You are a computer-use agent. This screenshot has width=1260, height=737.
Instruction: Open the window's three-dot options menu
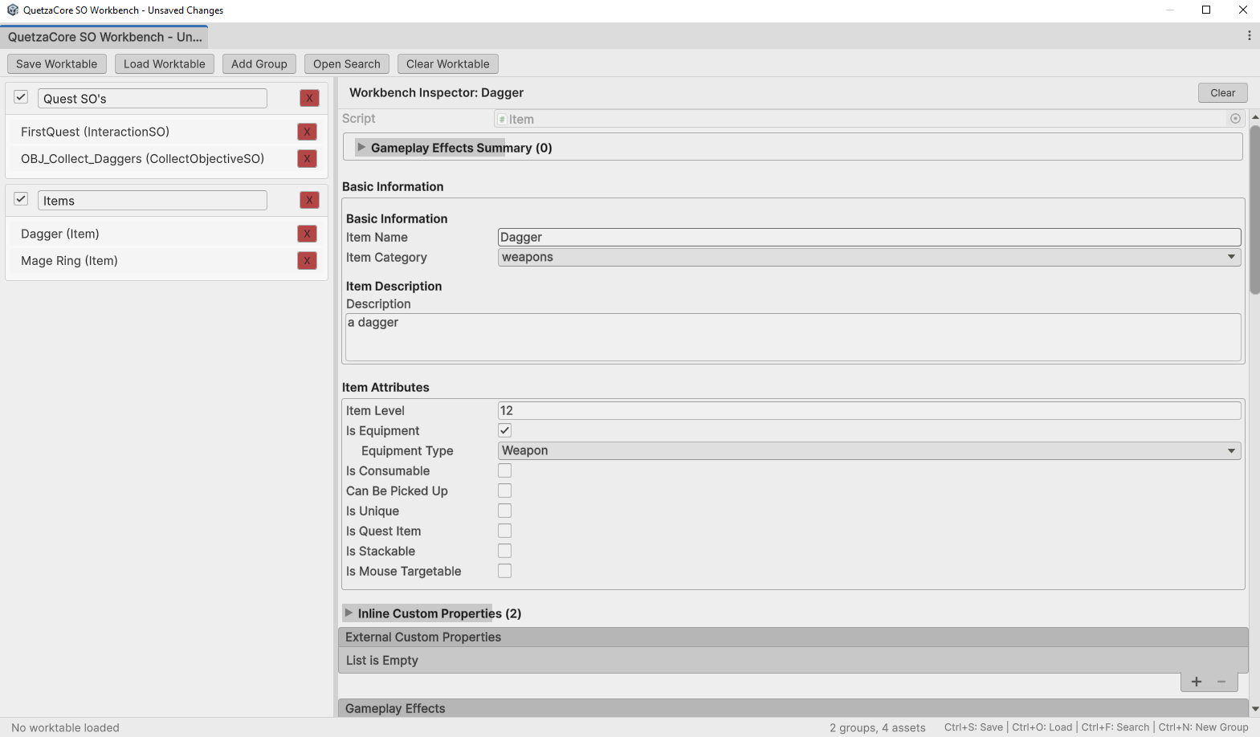click(x=1249, y=35)
